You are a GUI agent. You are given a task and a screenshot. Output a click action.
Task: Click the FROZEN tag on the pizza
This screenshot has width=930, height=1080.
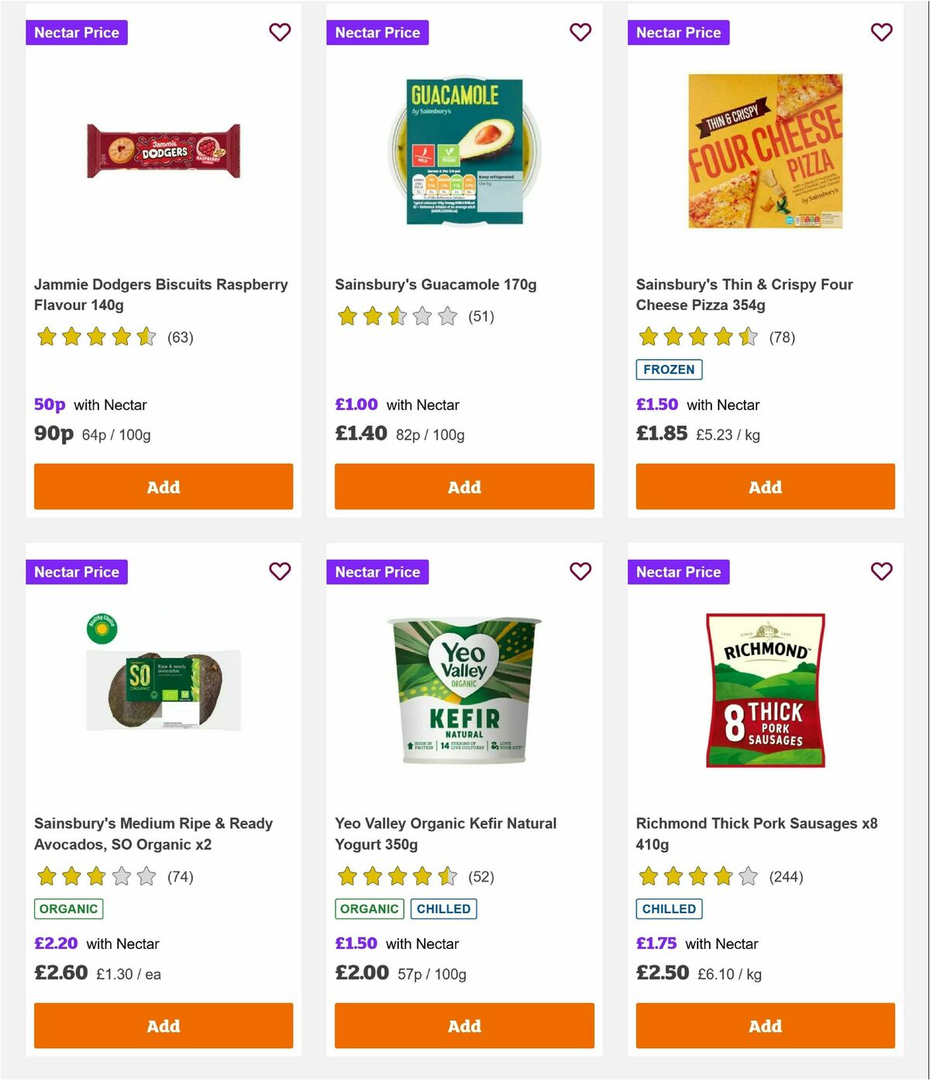click(669, 370)
